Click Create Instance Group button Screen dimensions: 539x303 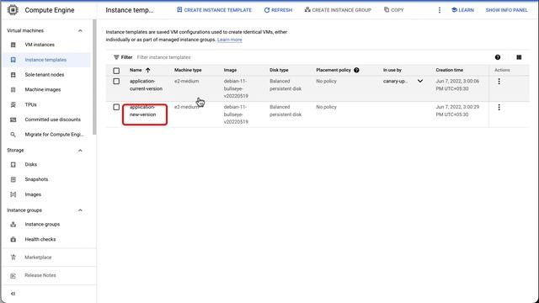point(338,10)
